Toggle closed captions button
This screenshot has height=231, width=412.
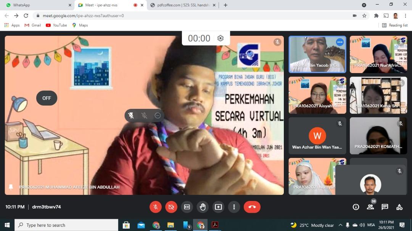(x=187, y=207)
